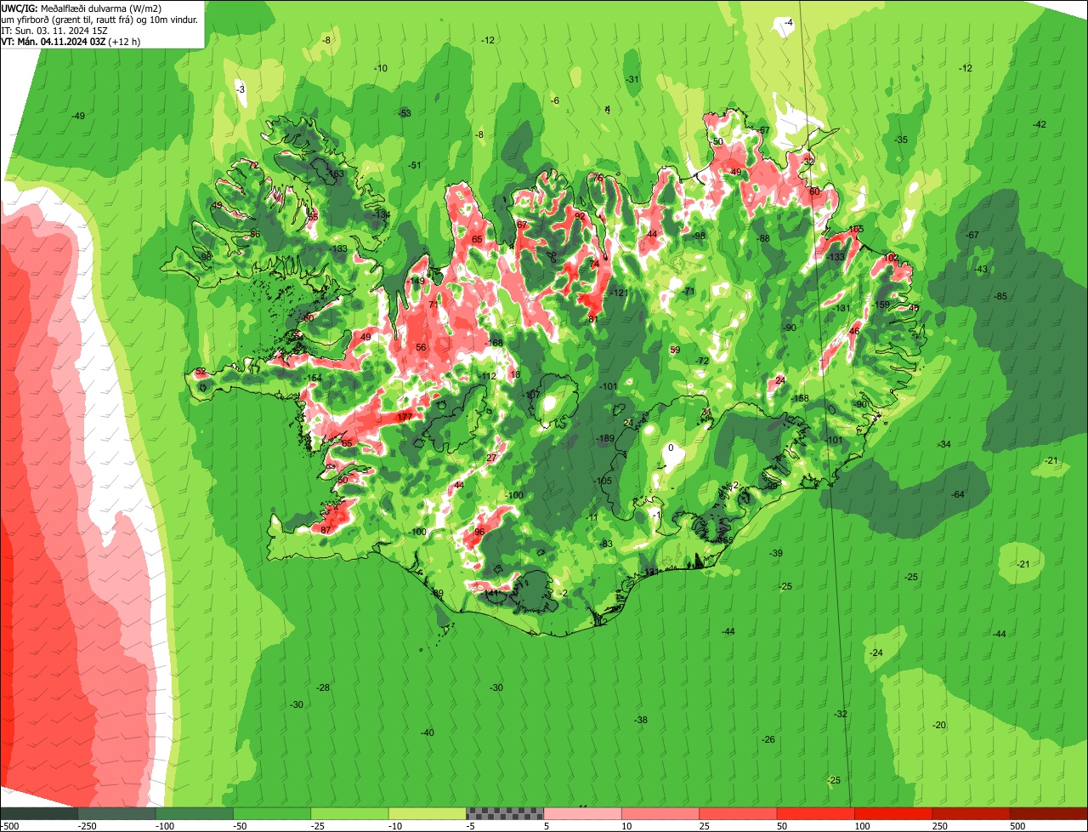This screenshot has width=1088, height=832.
Task: Click the '102' value on the east coast
Action: 891,258
